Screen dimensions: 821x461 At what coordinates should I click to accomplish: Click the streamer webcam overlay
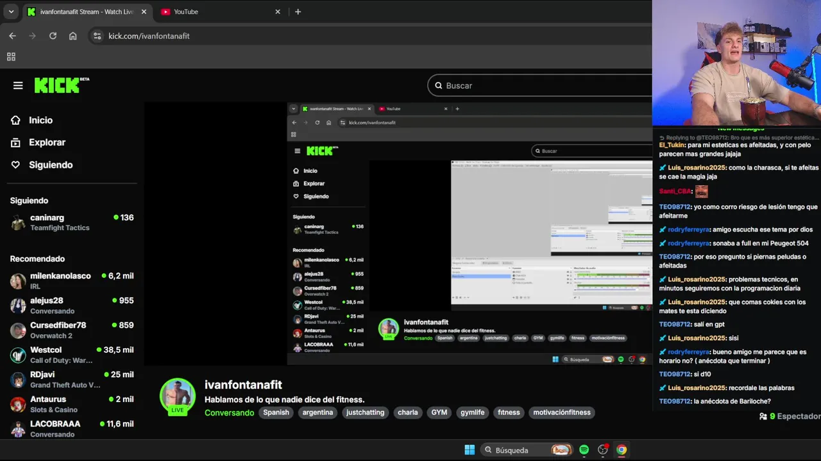[x=736, y=63]
